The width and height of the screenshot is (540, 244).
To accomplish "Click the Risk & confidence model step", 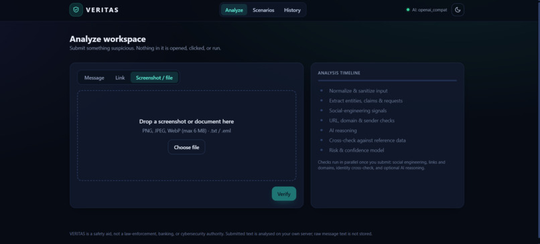I will [x=356, y=150].
